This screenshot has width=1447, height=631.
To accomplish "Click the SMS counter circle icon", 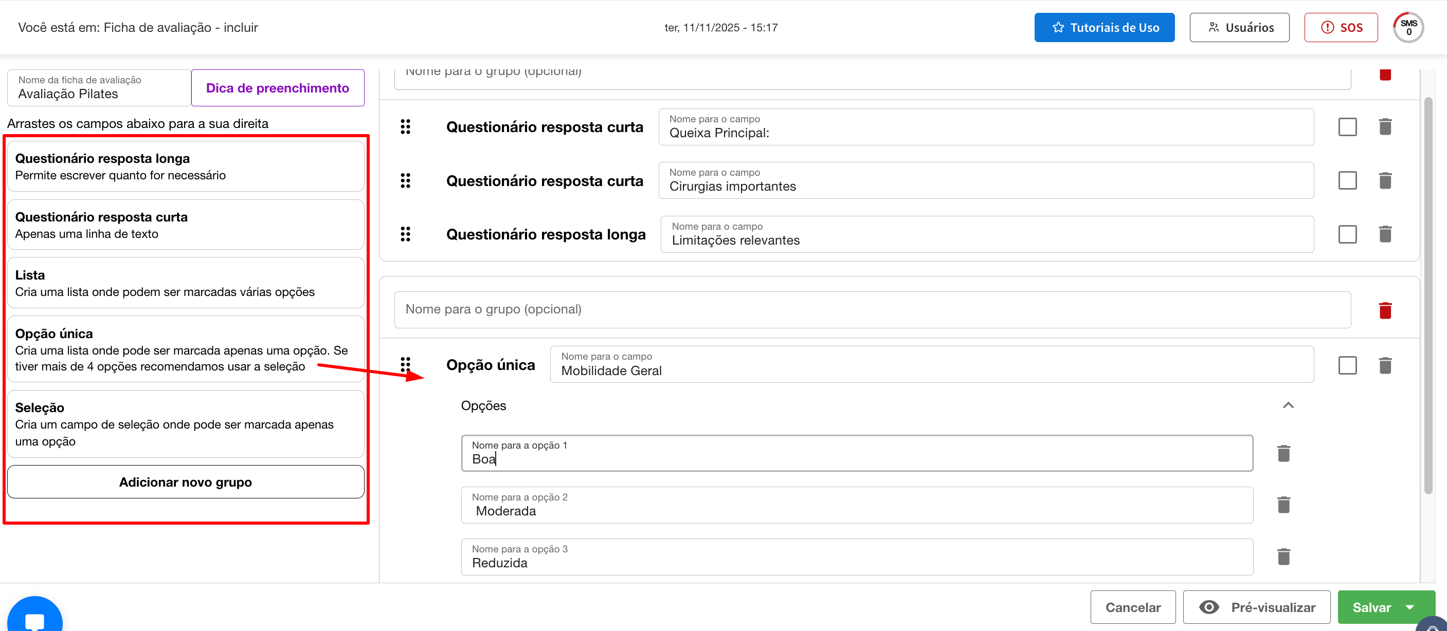I will [1408, 28].
